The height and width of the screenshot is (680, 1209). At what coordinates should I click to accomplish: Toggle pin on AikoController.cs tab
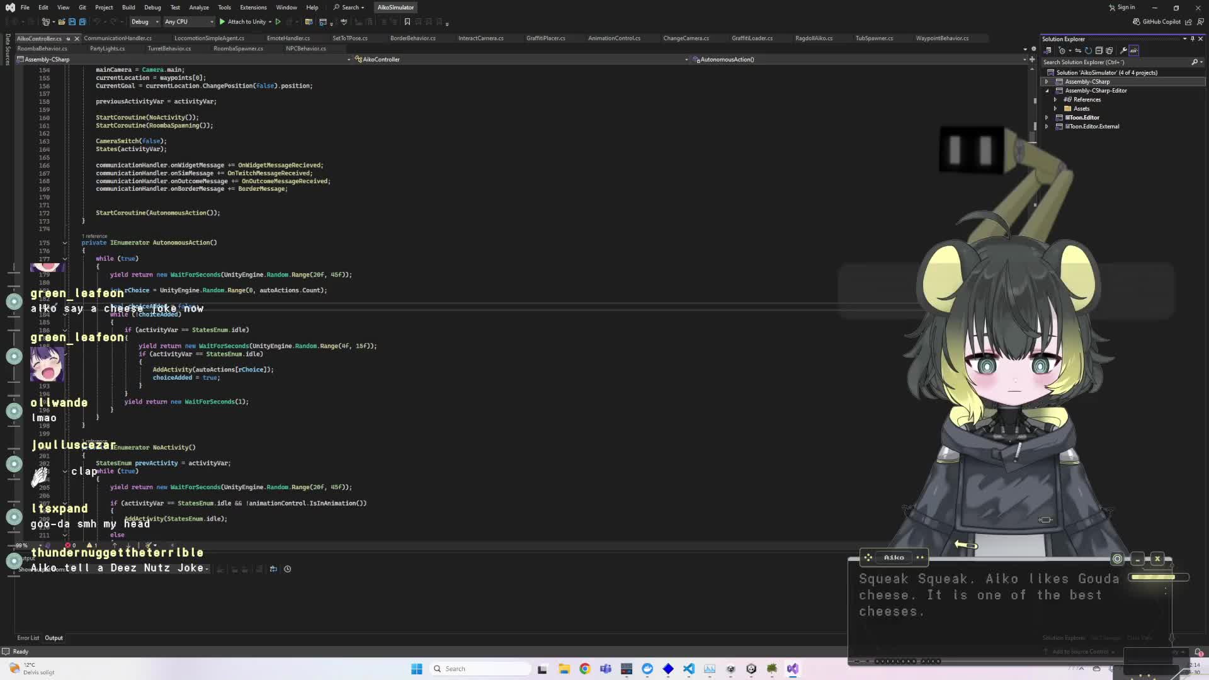pyautogui.click(x=67, y=38)
